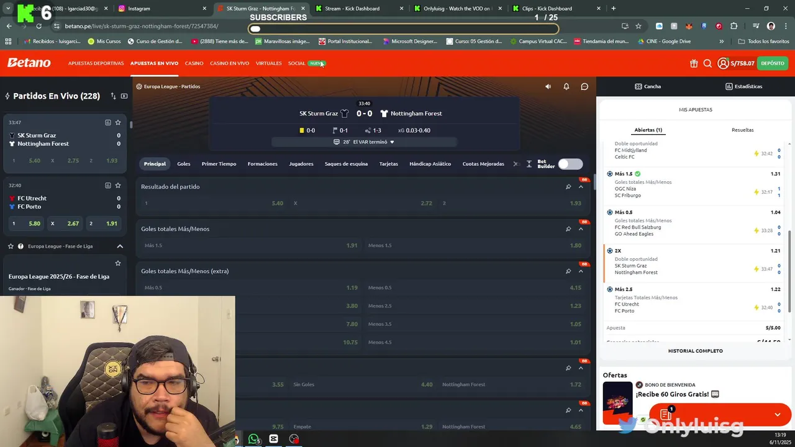Open CINE - Google Drive bookmark
This screenshot has width=795, height=447.
pos(663,42)
